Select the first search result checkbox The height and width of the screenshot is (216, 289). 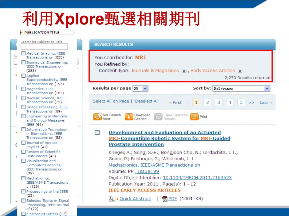pos(97,132)
